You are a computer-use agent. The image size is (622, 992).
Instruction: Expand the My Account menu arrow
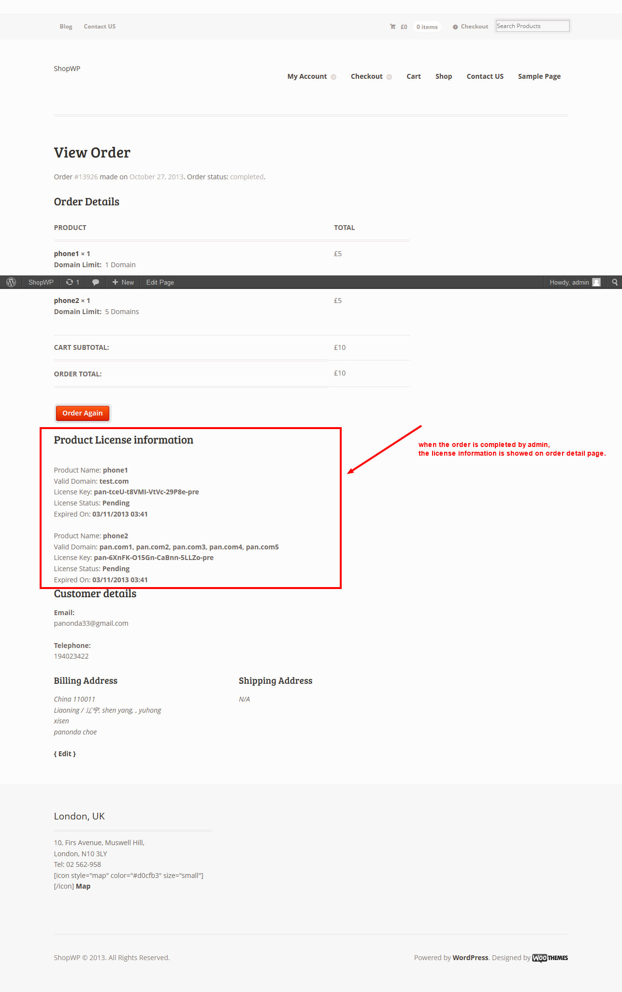point(333,77)
